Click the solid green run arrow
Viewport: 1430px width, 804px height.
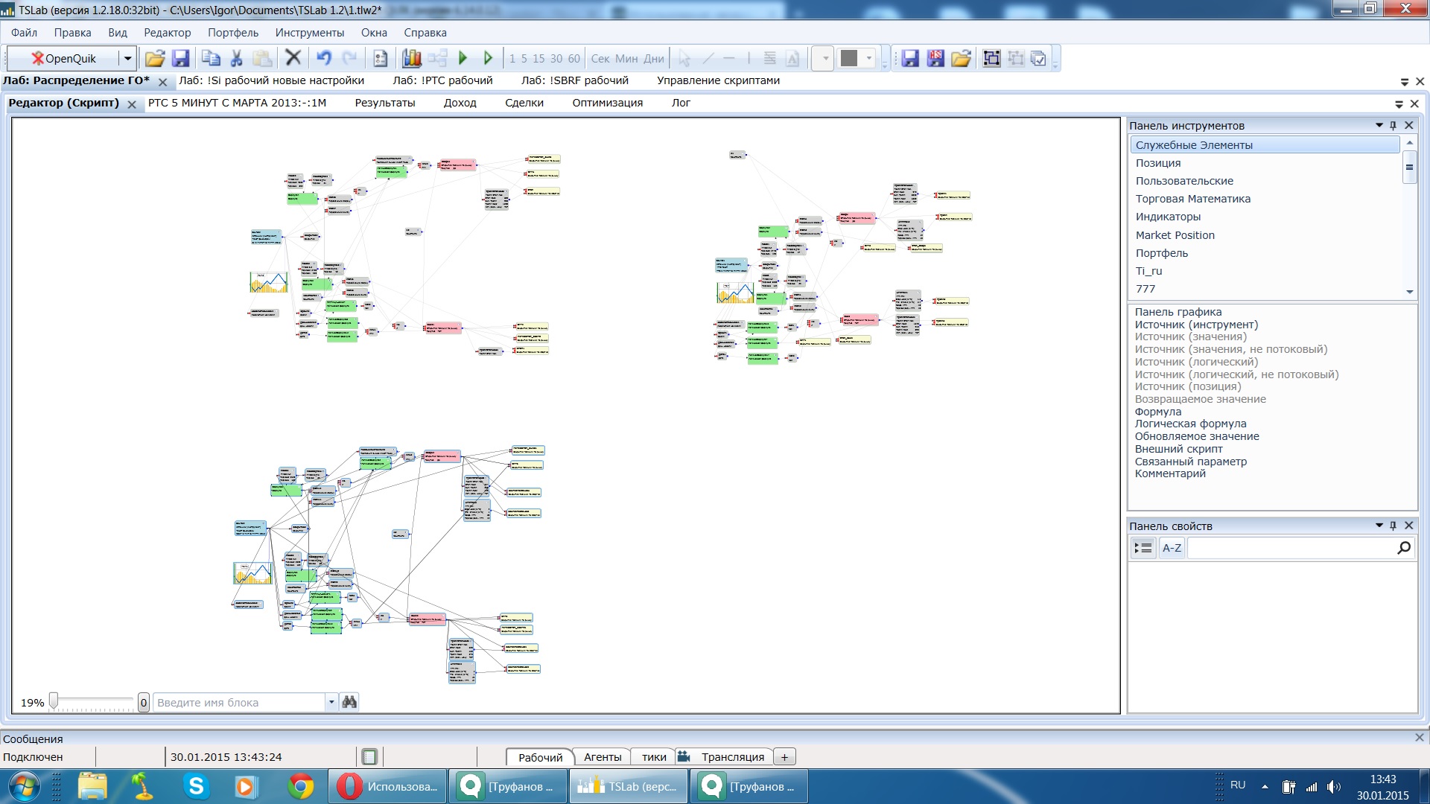[x=463, y=58]
